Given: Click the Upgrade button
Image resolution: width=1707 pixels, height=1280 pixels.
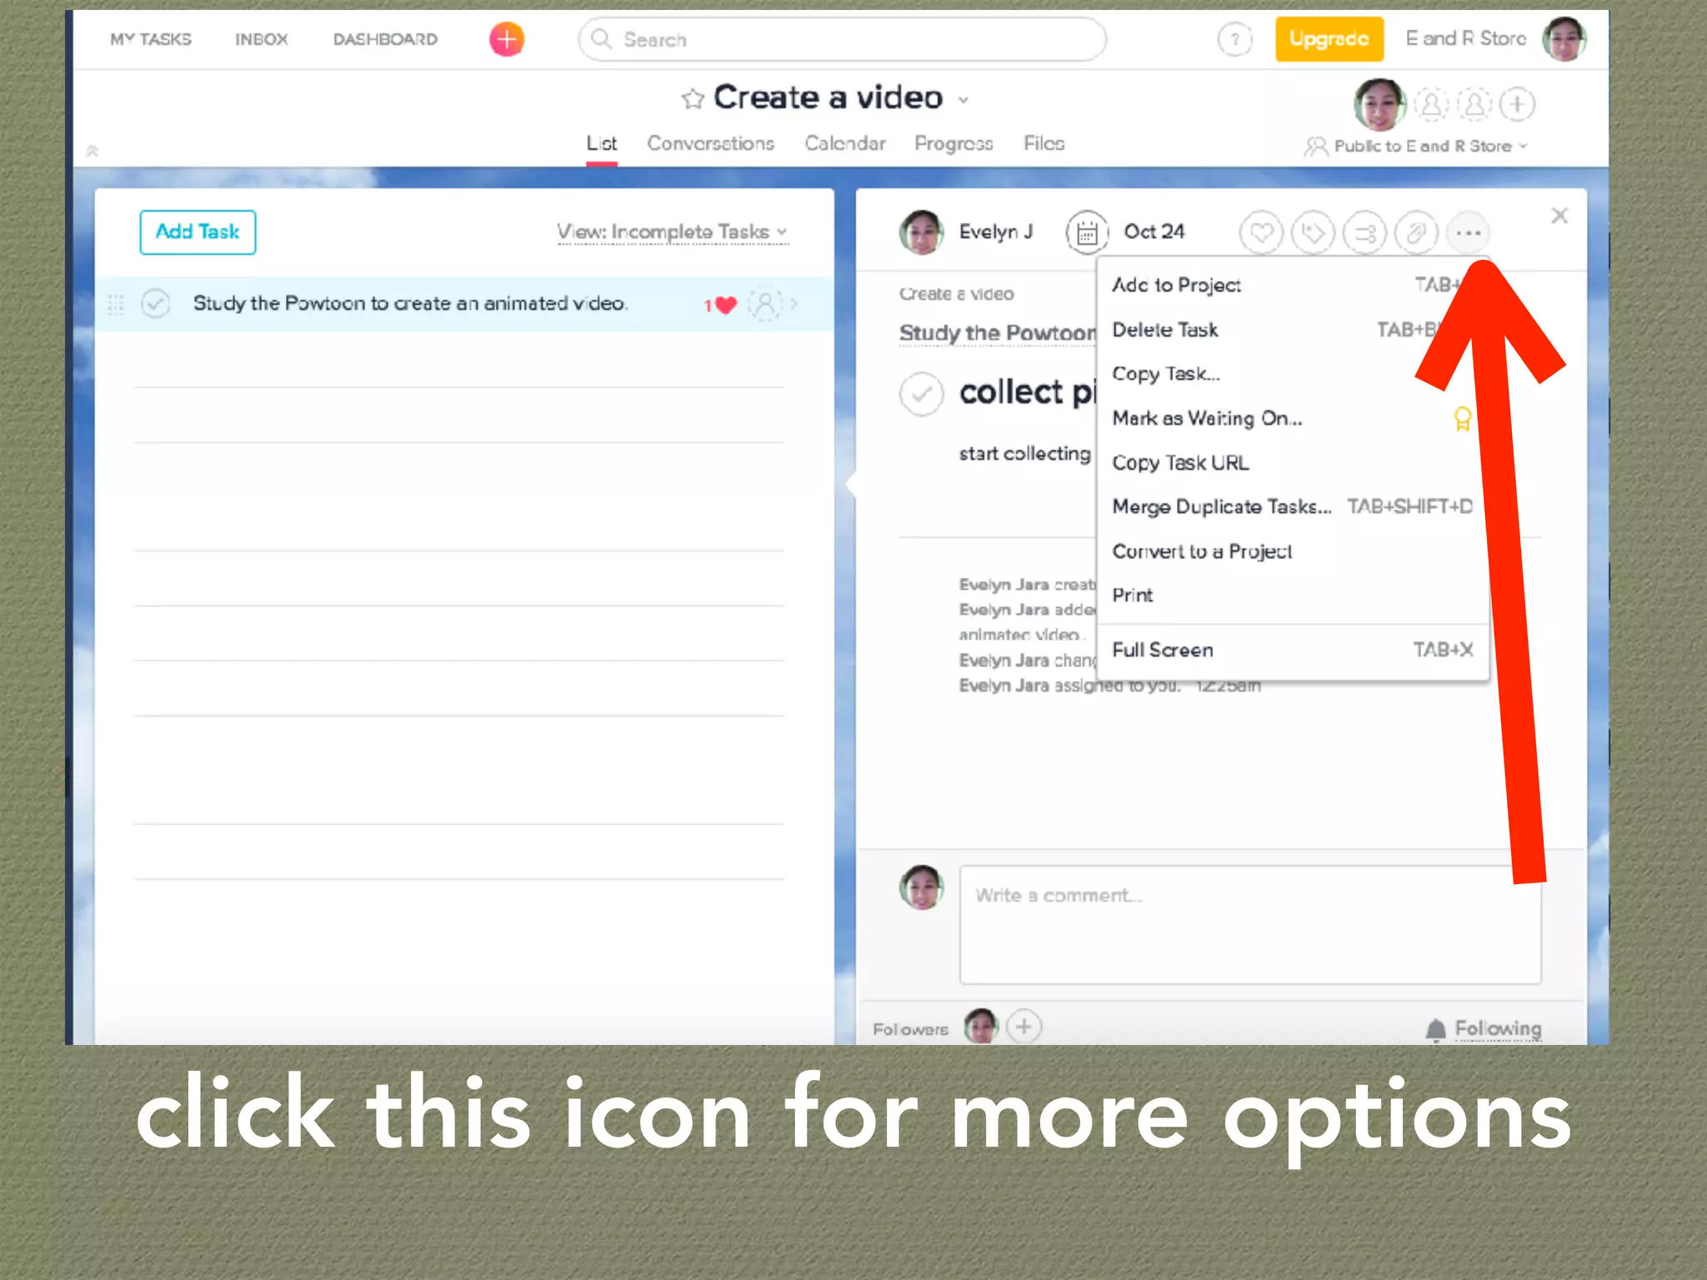Looking at the screenshot, I should (1329, 39).
